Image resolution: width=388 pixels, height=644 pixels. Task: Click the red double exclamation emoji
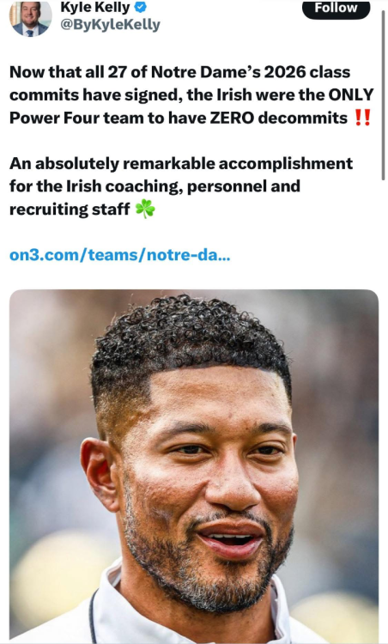coord(362,118)
